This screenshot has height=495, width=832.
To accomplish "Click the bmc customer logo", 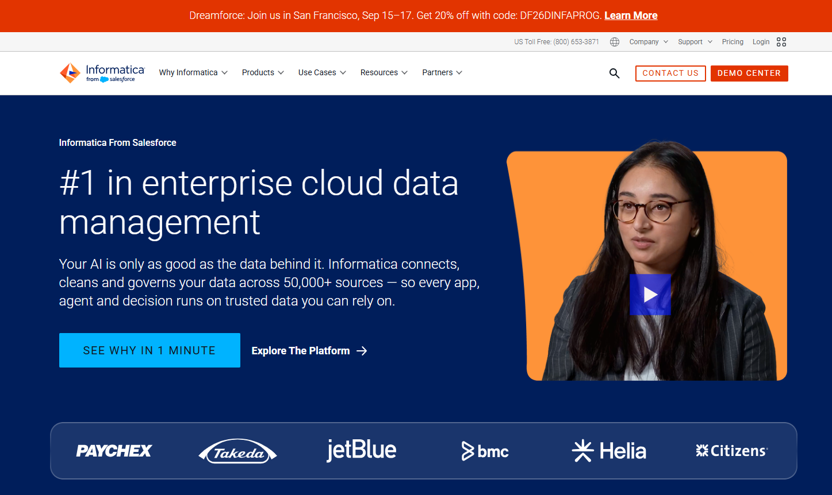I will click(485, 451).
